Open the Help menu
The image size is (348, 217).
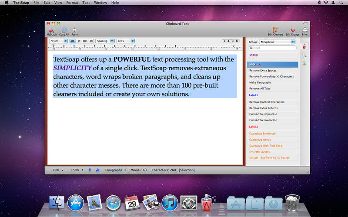(x=115, y=3)
